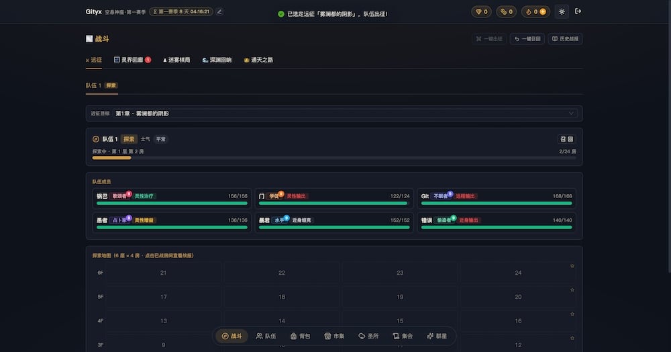Open team member Git card
This screenshot has height=352, width=671.
[497, 198]
